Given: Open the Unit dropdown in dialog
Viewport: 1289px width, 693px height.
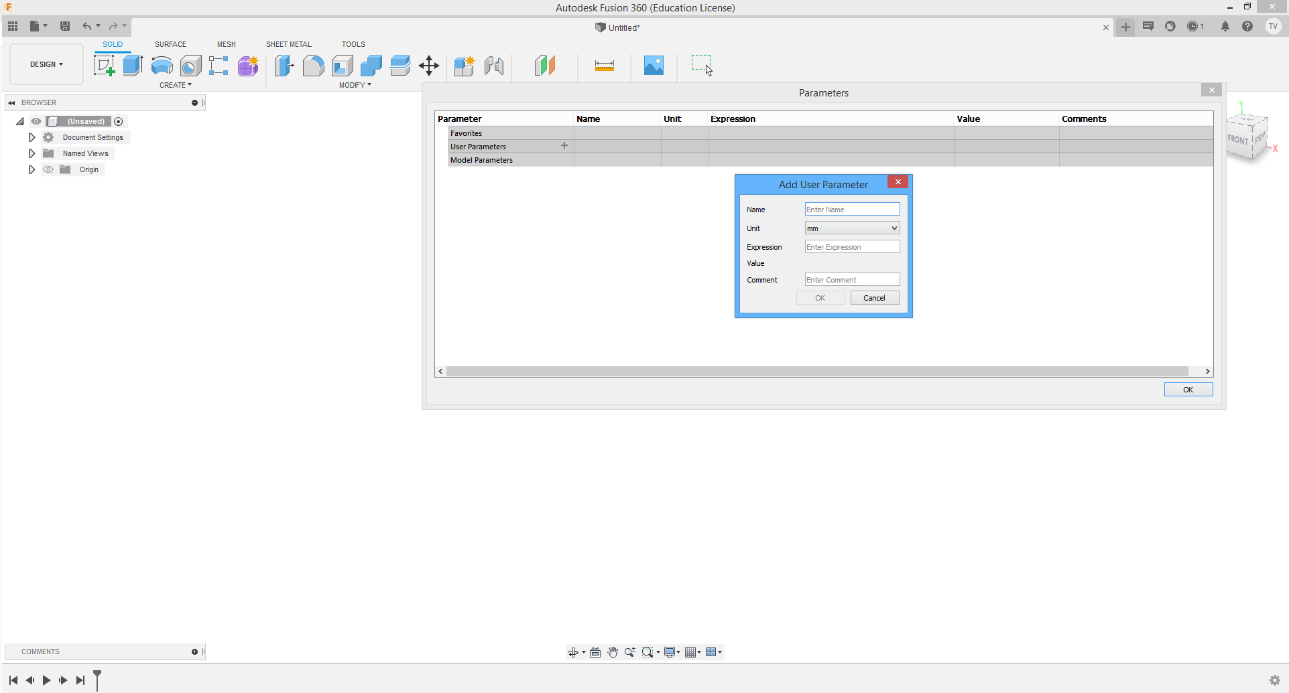Looking at the screenshot, I should click(x=852, y=228).
